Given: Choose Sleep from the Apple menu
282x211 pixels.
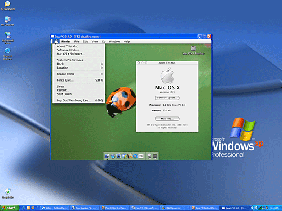Looking at the screenshot, I should 78,86.
